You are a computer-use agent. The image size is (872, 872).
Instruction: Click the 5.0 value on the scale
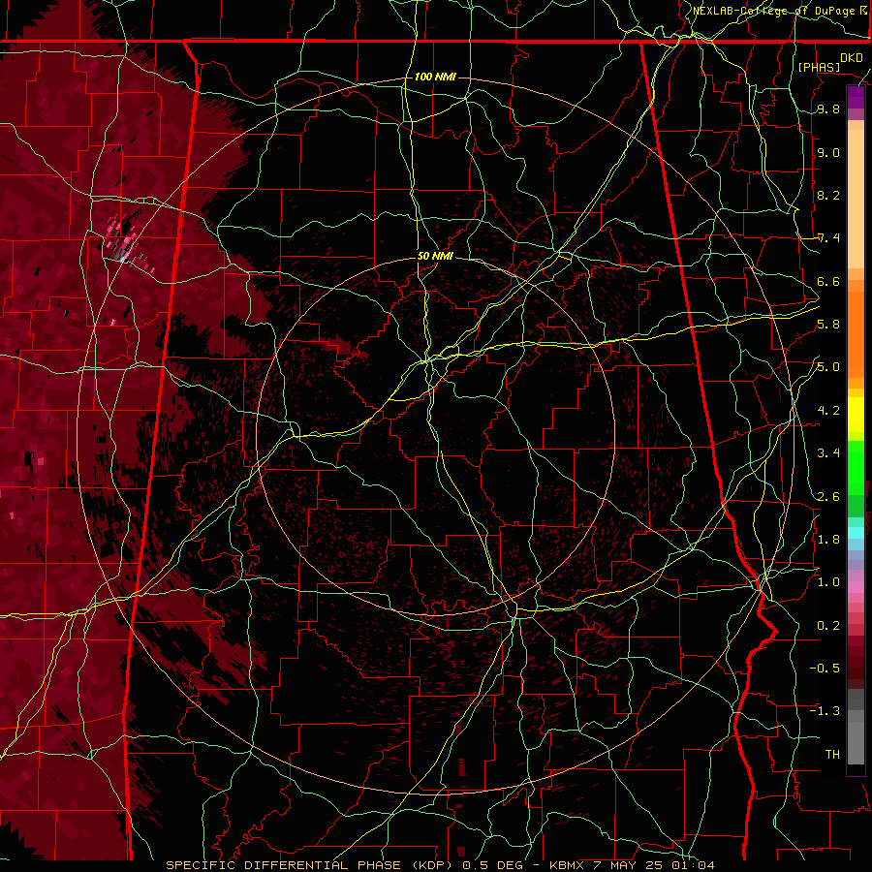pos(828,367)
